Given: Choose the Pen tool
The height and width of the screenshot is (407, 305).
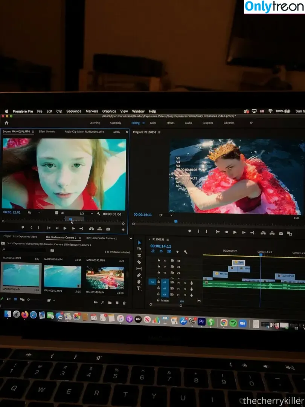Looking at the screenshot, I should tap(139, 275).
